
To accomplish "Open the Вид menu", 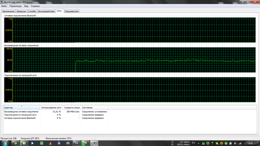I will point(26,6).
